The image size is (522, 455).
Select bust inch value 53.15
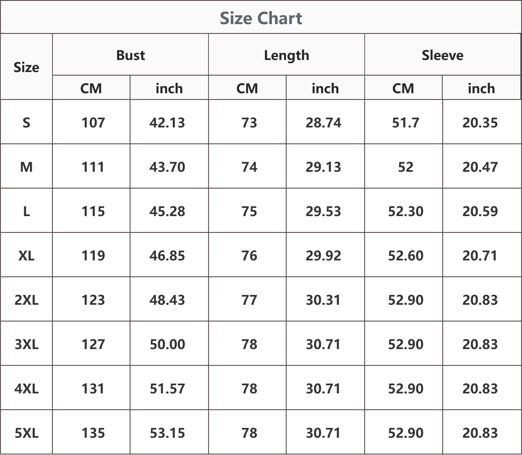pyautogui.click(x=167, y=433)
